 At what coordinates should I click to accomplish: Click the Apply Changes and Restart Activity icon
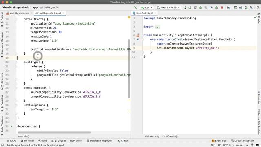click(190, 7)
